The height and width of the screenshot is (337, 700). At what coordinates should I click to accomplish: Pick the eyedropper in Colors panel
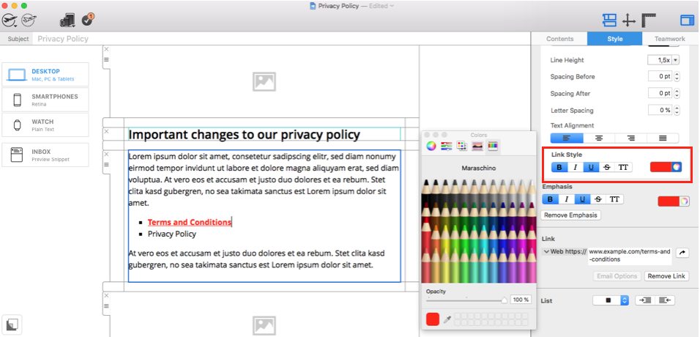pyautogui.click(x=447, y=319)
